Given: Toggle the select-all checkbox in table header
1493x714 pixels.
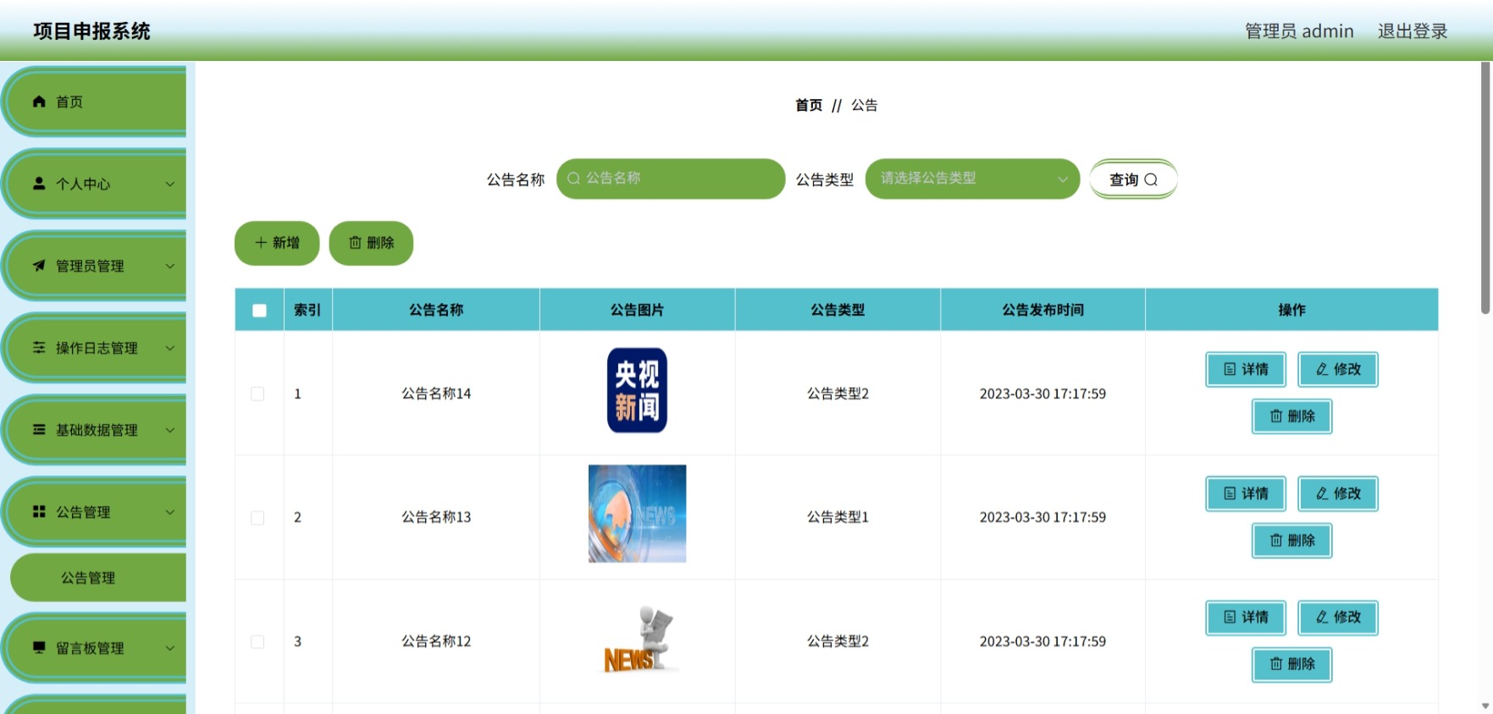Looking at the screenshot, I should tap(259, 310).
